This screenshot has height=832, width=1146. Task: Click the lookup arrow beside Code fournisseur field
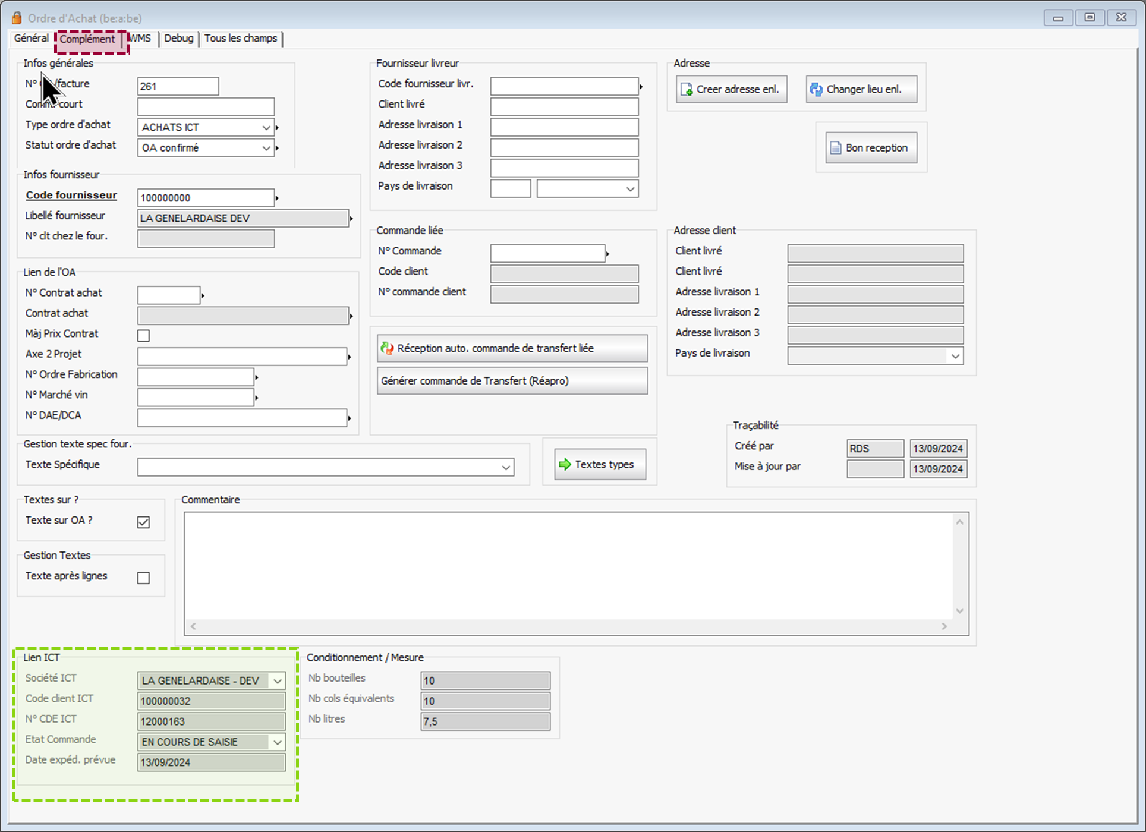(278, 197)
